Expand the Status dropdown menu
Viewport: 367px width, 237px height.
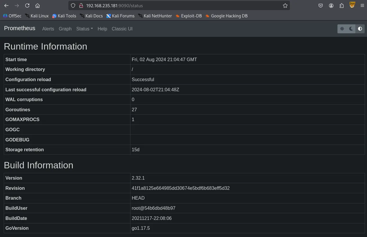[84, 29]
